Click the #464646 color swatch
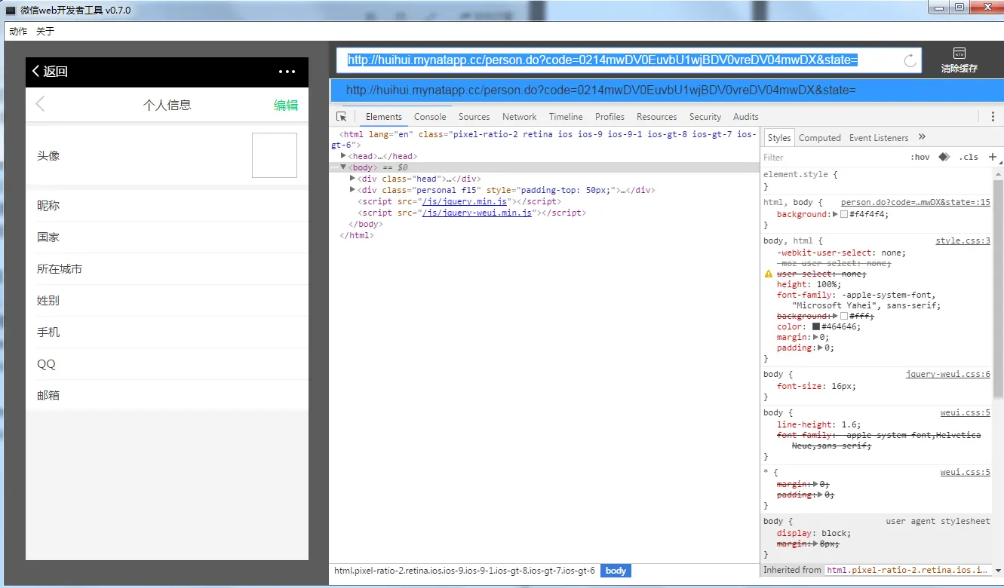1004x588 pixels. [x=816, y=326]
